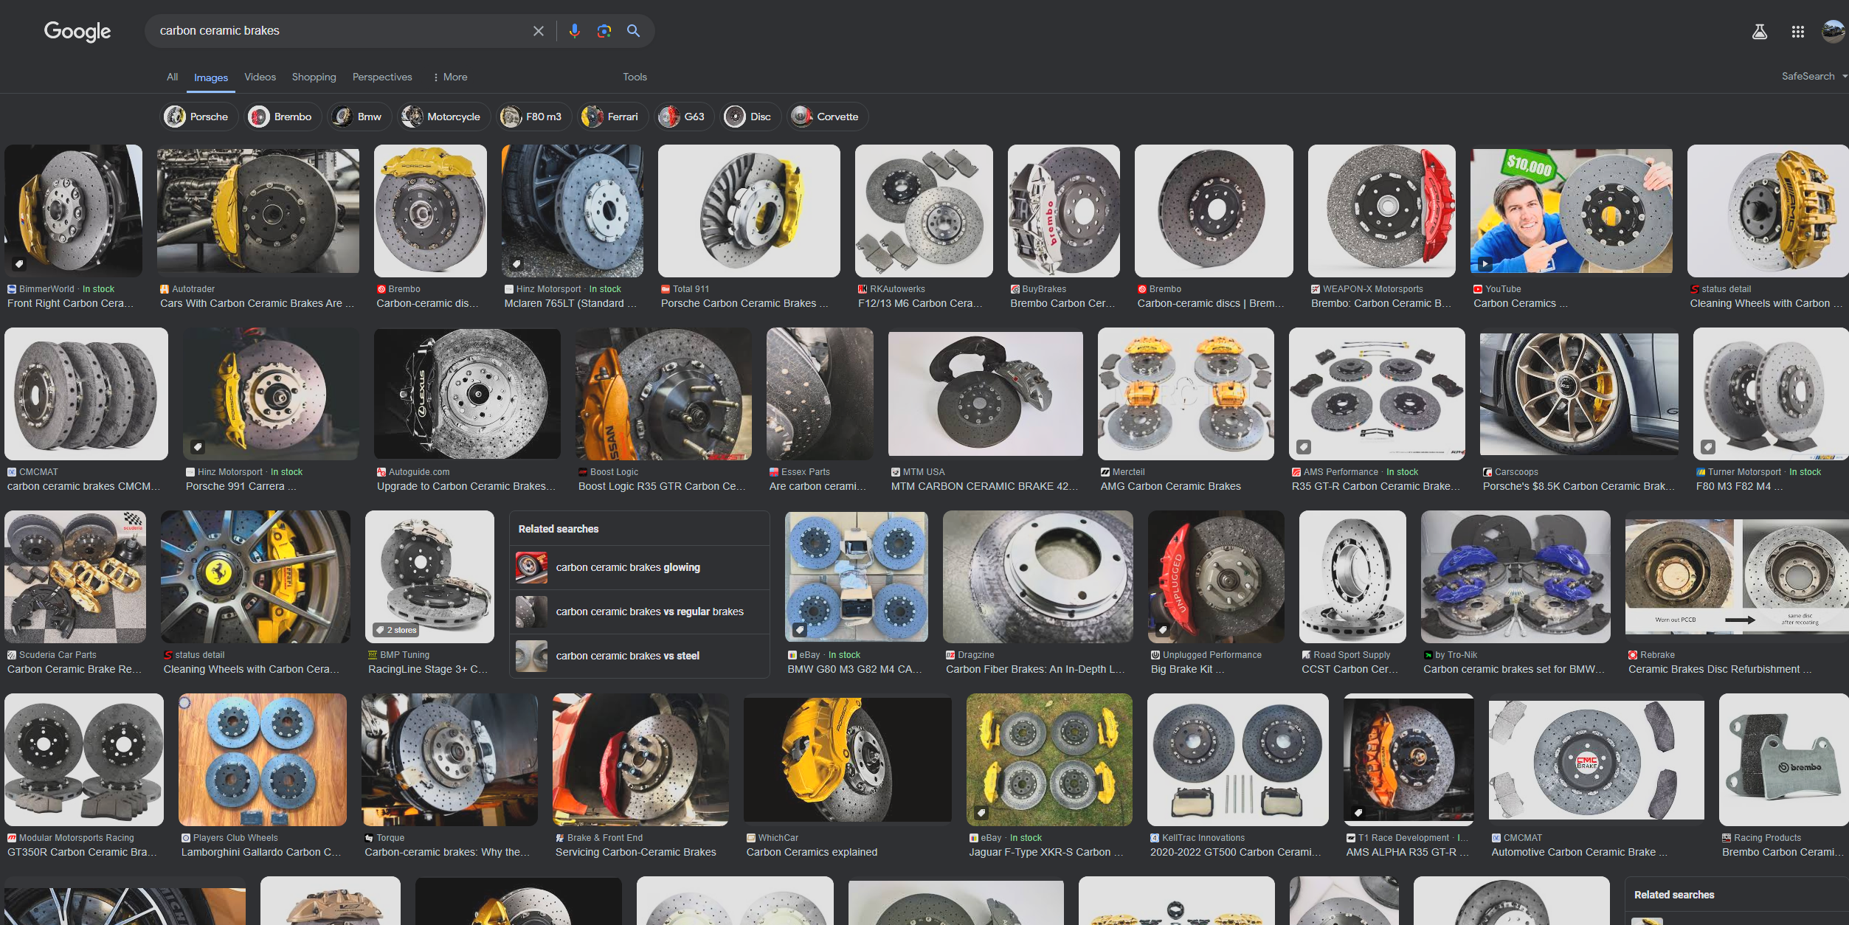This screenshot has height=925, width=1849.
Task: Switch to the Shopping tab
Action: (x=314, y=77)
